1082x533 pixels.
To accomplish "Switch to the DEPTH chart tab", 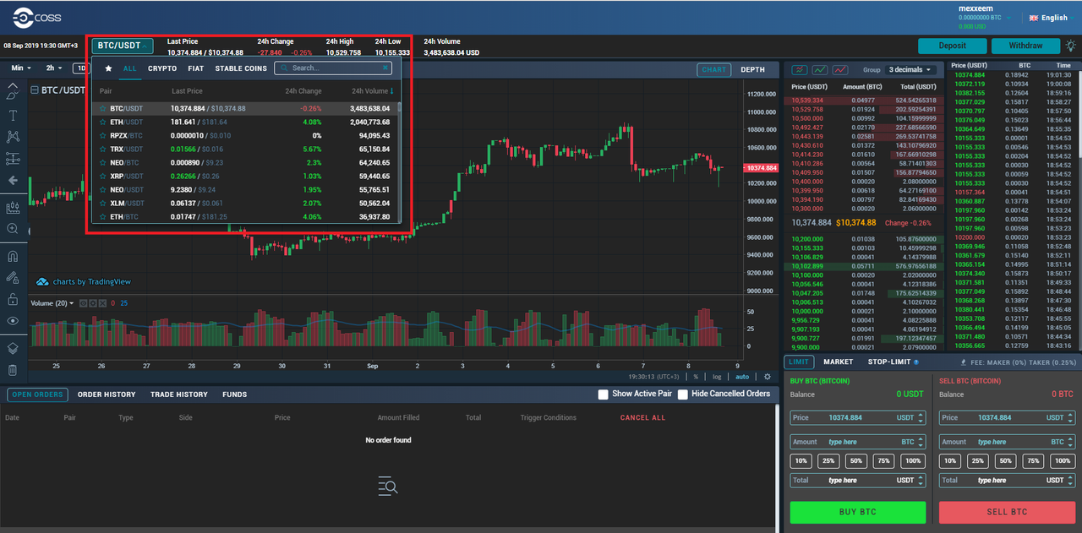I will (x=753, y=70).
